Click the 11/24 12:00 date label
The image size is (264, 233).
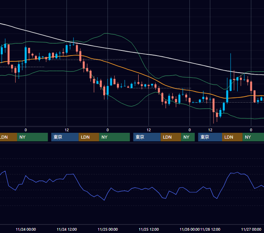67,229
